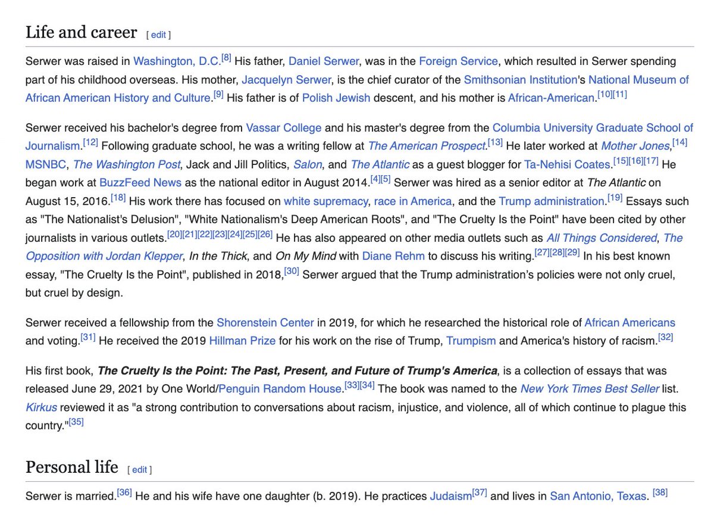
Task: Jump to citation [26]
Action: click(265, 235)
